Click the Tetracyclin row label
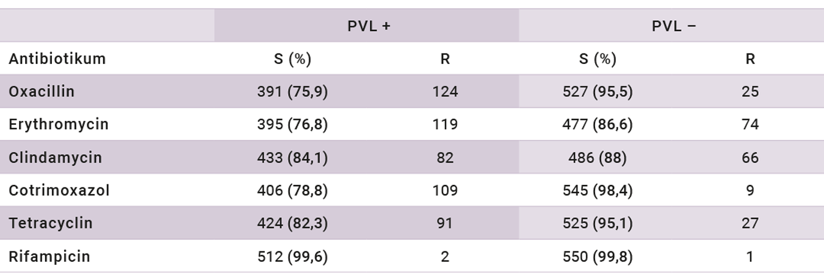The height and width of the screenshot is (280, 824). point(51,223)
